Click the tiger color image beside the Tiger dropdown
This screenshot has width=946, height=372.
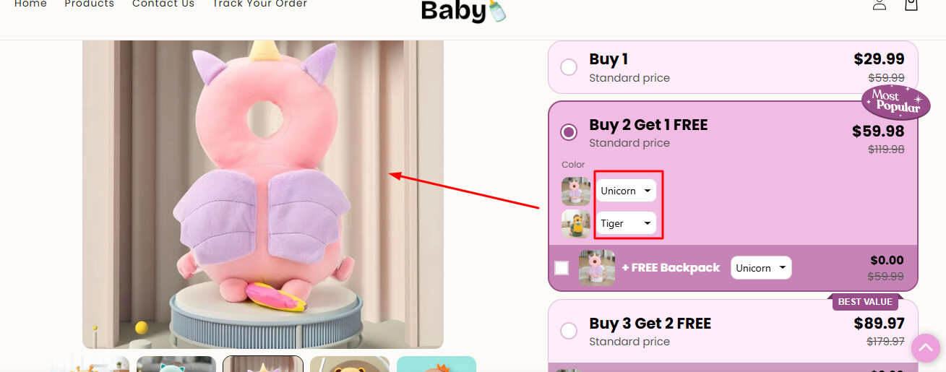click(x=576, y=224)
